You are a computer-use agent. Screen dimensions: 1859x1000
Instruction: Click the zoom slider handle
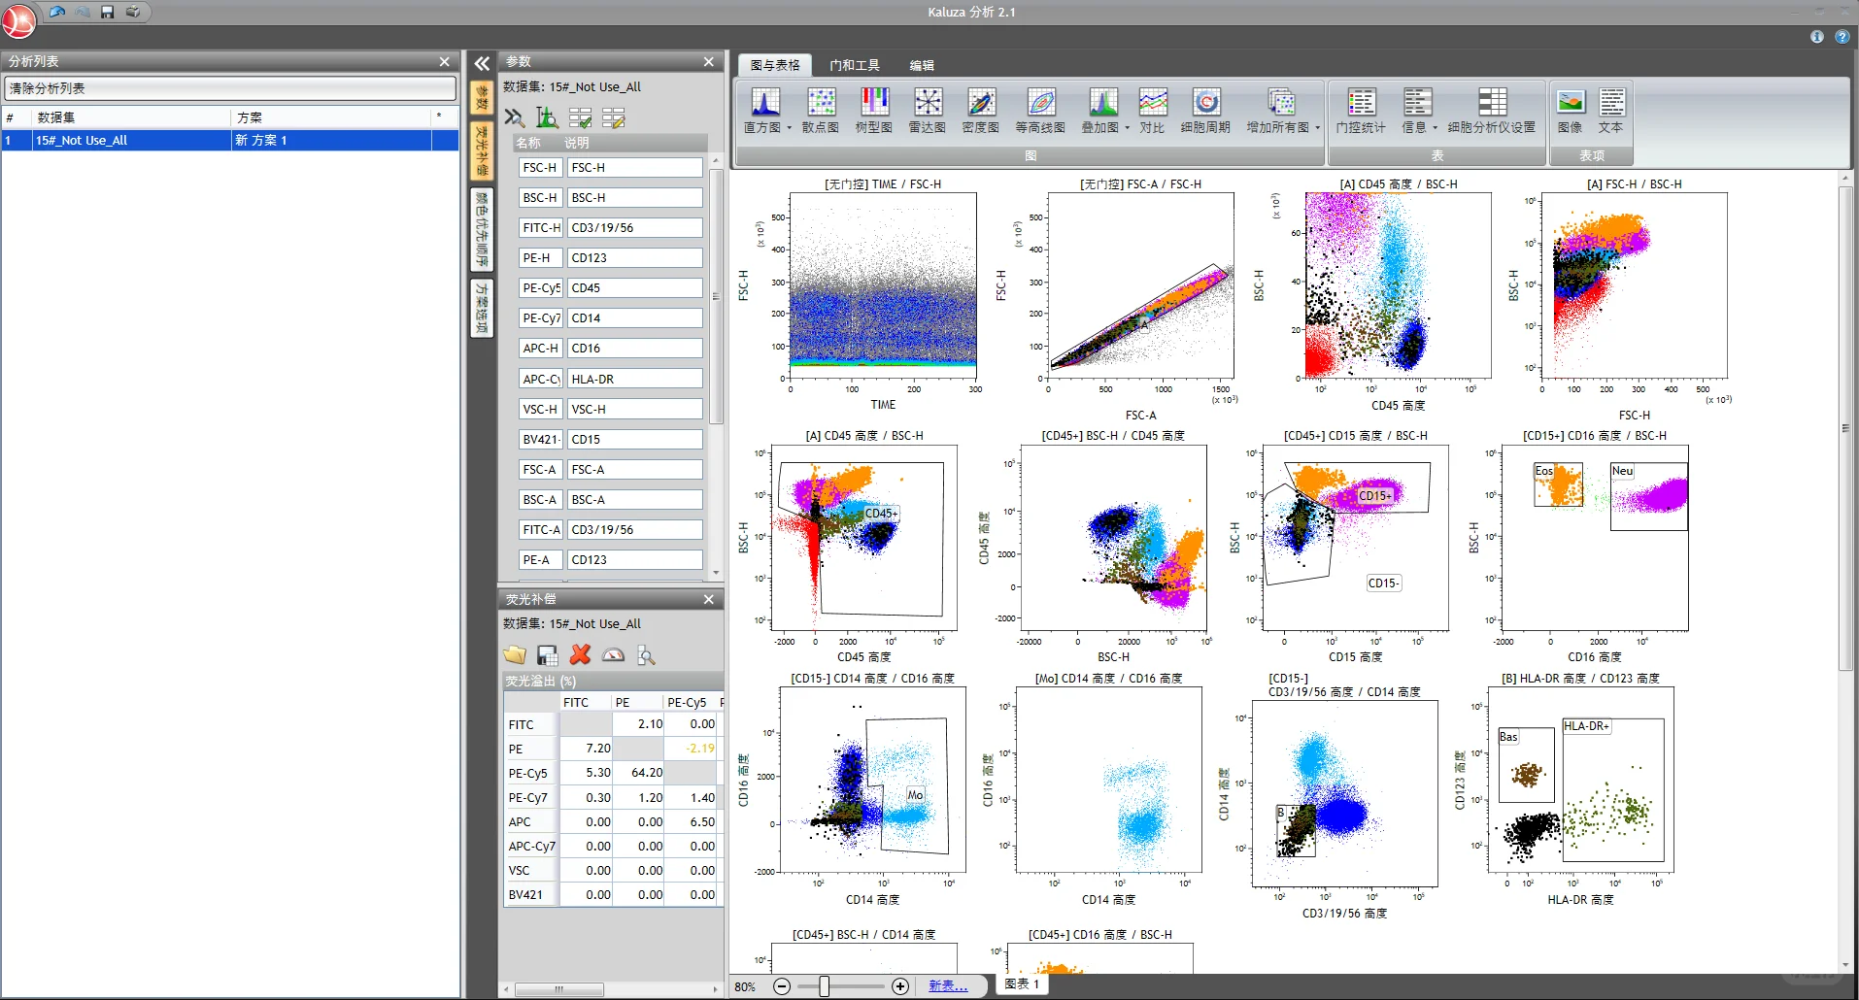(x=824, y=986)
